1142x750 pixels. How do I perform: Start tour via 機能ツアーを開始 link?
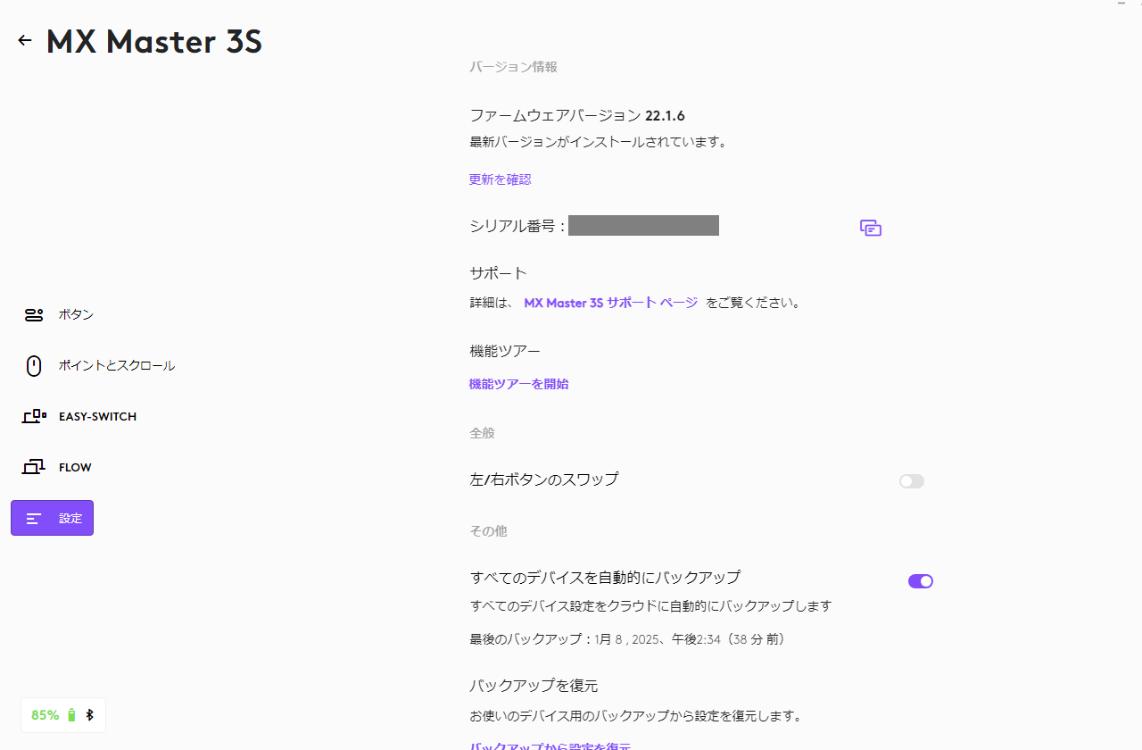pyautogui.click(x=518, y=384)
